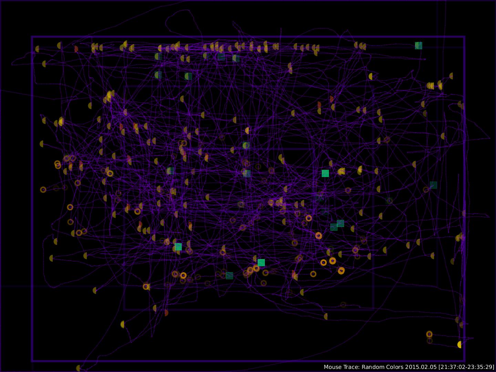Click the dark teal square at bottom center
Image resolution: width=496 pixels, height=372 pixels.
pyautogui.click(x=229, y=276)
